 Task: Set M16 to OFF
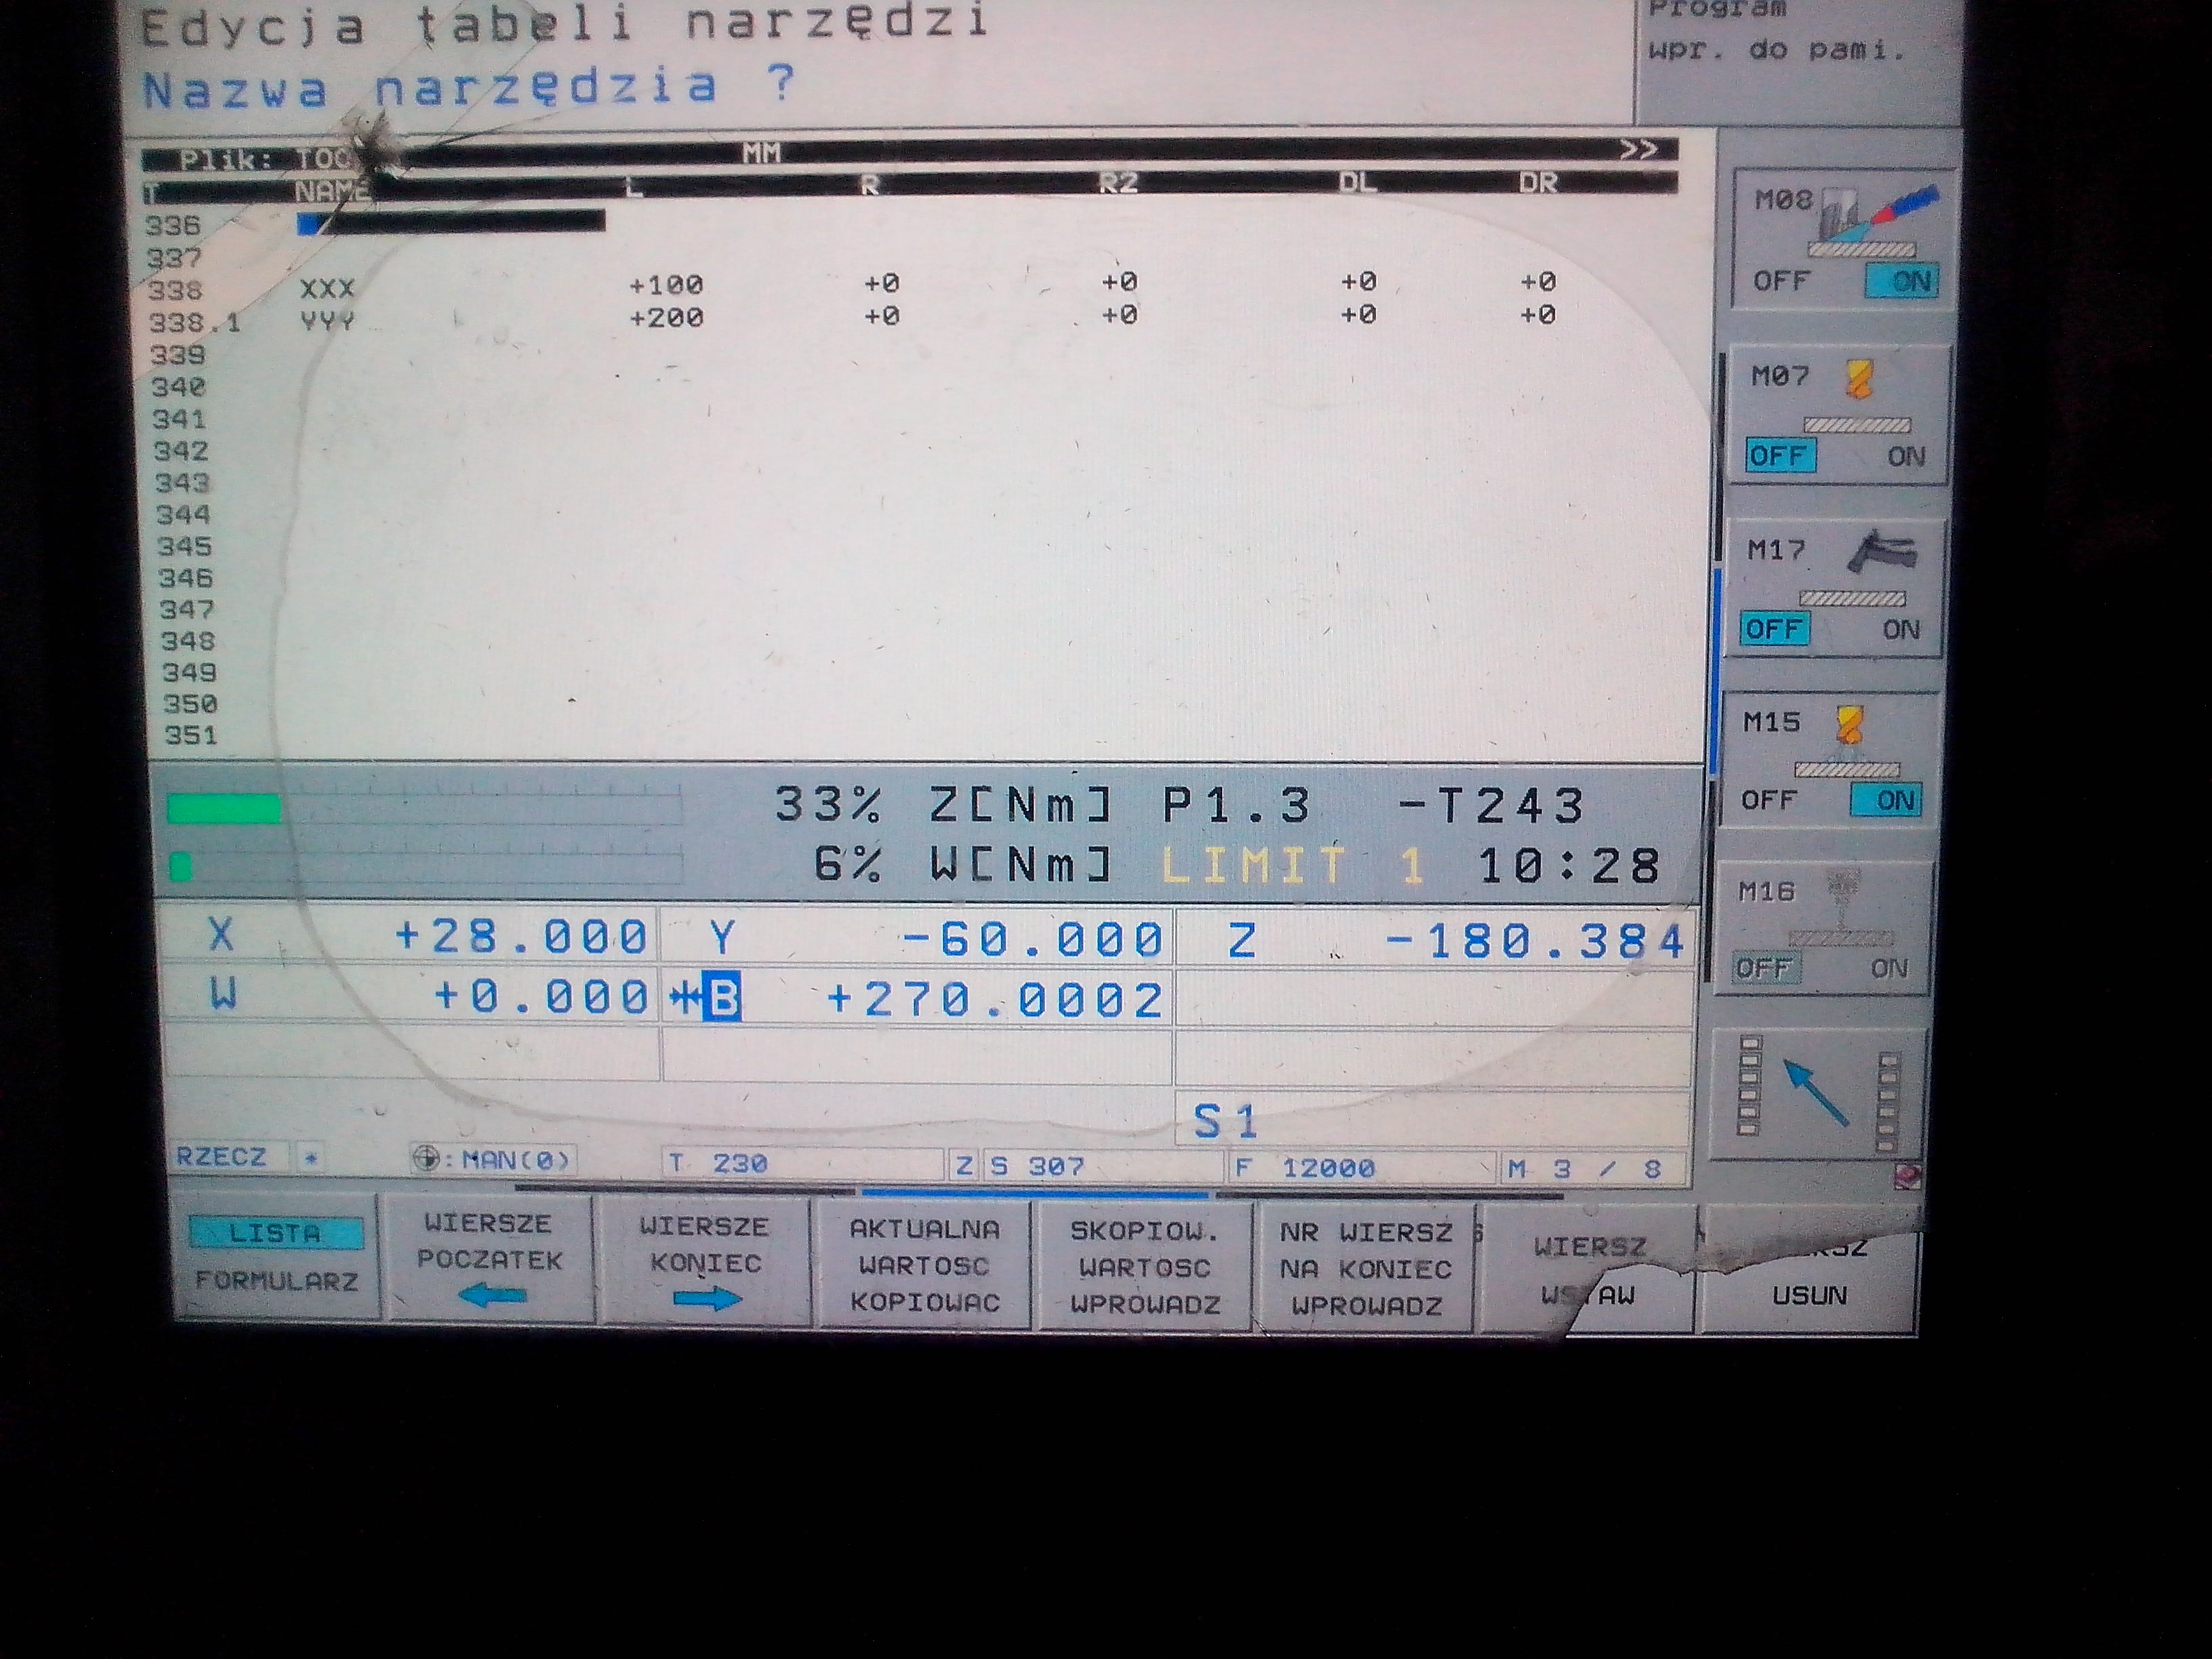[x=1765, y=967]
